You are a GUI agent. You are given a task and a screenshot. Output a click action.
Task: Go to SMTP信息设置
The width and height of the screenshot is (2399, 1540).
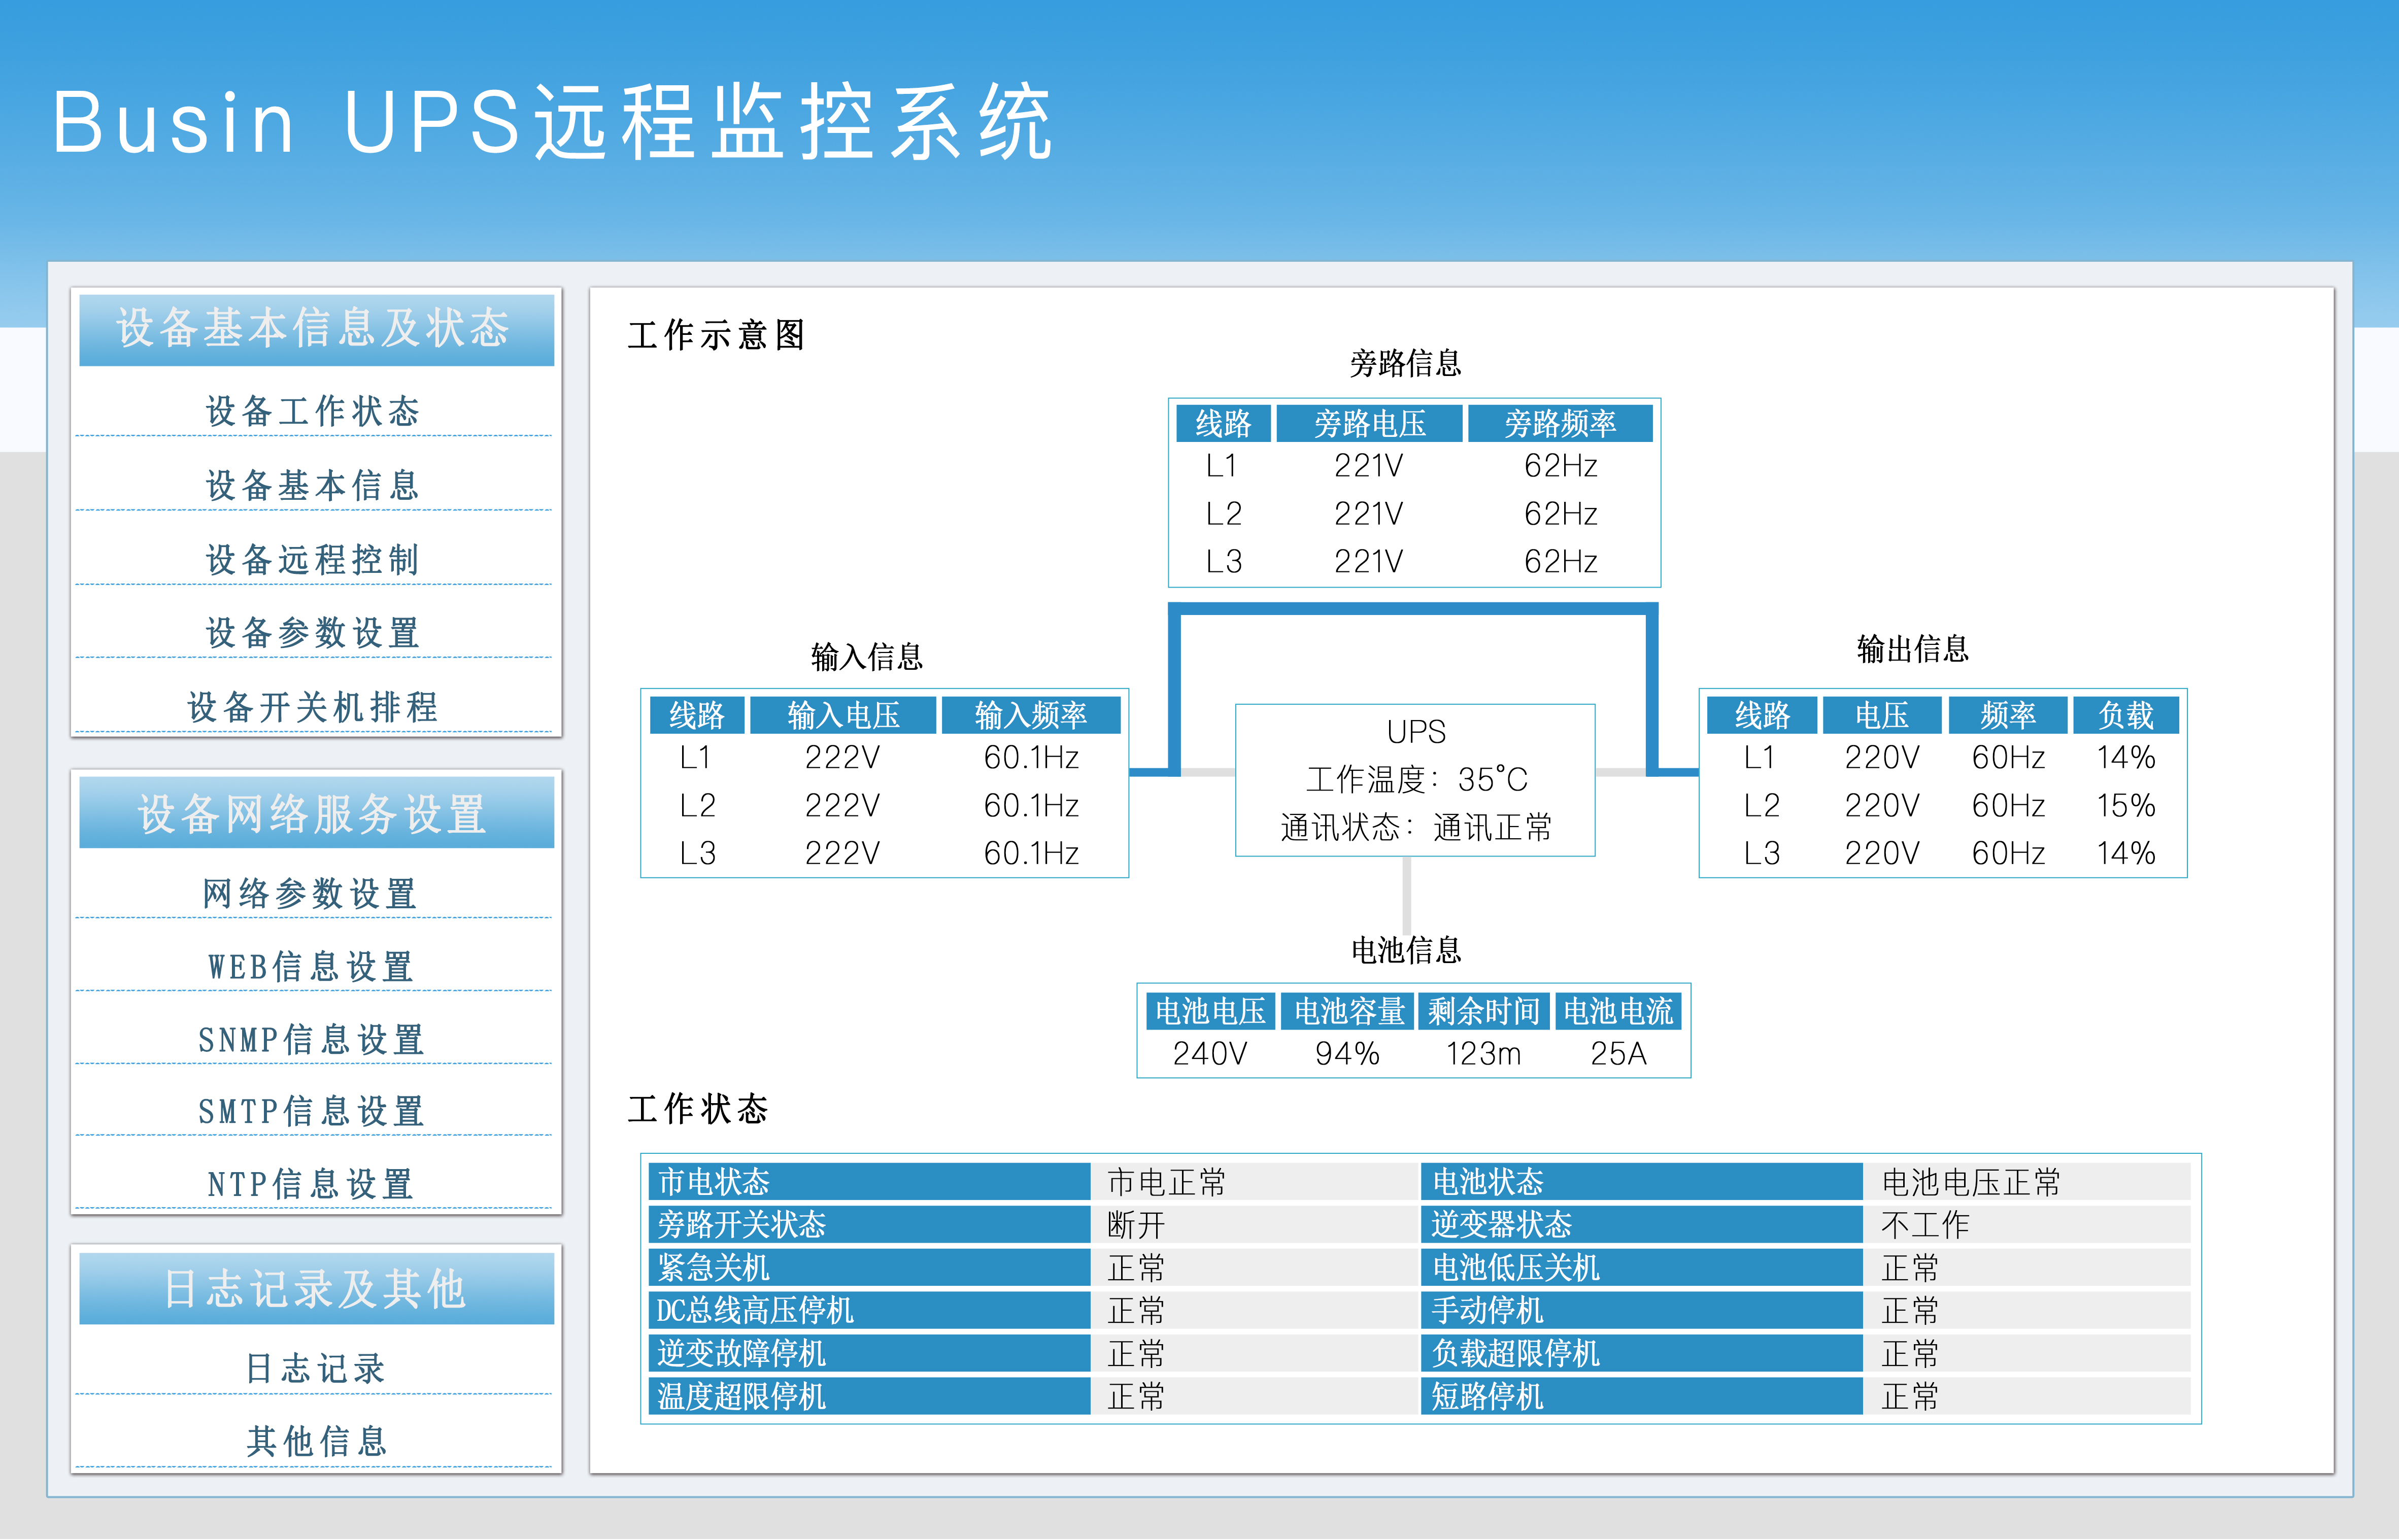tap(311, 1110)
